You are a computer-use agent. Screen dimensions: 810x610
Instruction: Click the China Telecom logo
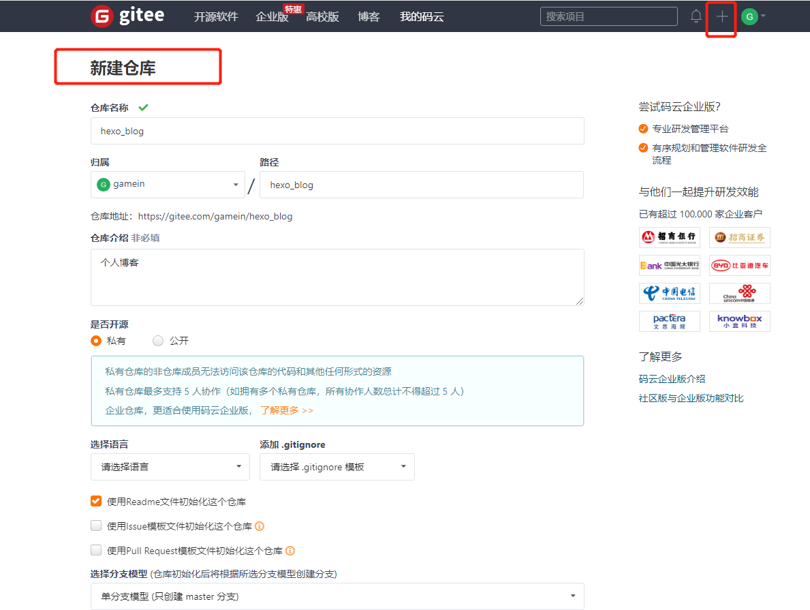[x=670, y=293]
